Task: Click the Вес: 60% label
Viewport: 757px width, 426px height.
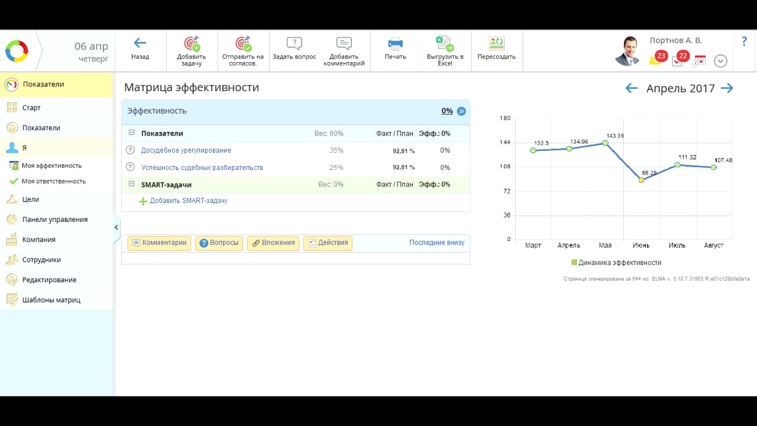Action: pos(329,134)
